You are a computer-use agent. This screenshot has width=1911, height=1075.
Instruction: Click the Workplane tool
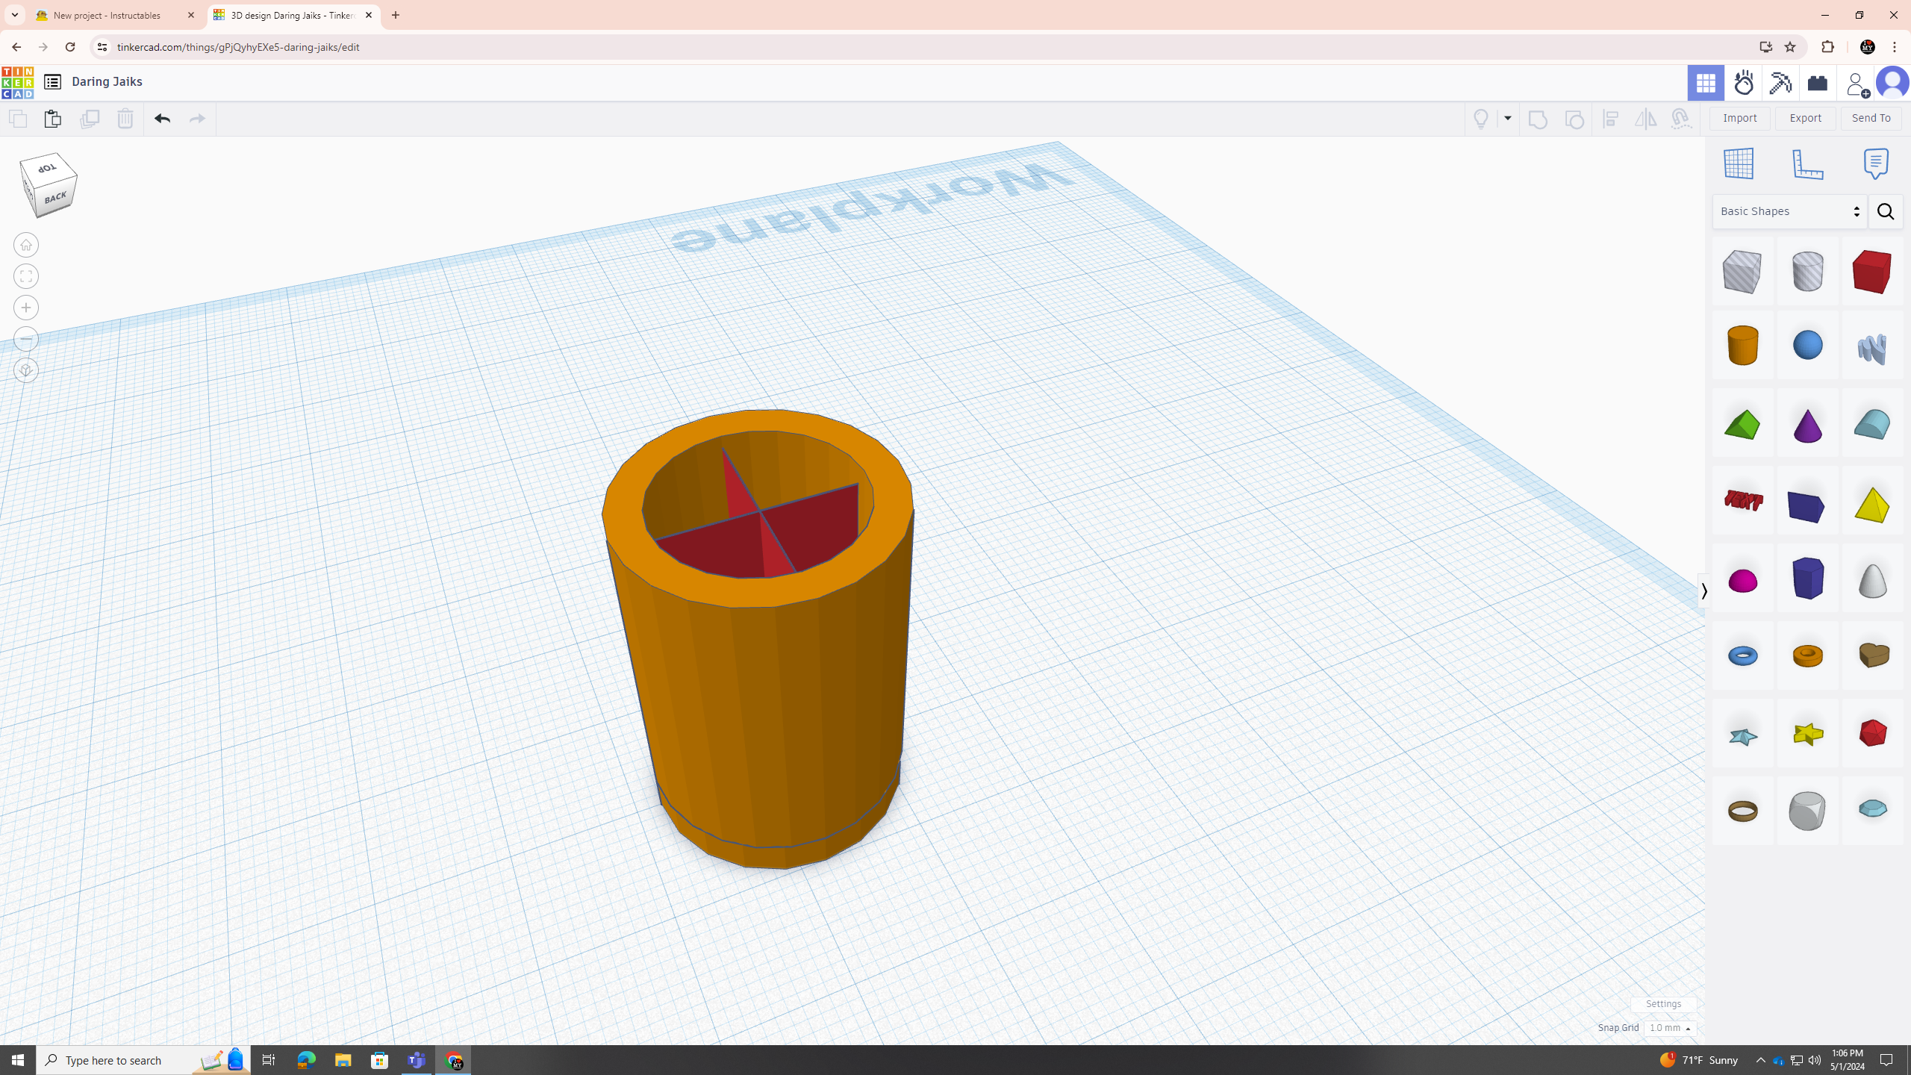click(1739, 163)
